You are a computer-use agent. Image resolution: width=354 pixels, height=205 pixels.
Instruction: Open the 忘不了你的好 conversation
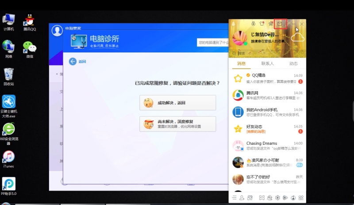point(267,179)
